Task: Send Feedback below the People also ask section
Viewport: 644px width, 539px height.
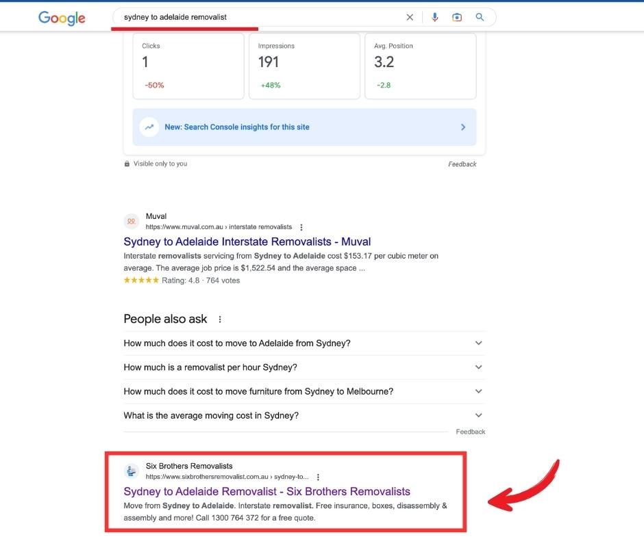Action: click(x=470, y=432)
